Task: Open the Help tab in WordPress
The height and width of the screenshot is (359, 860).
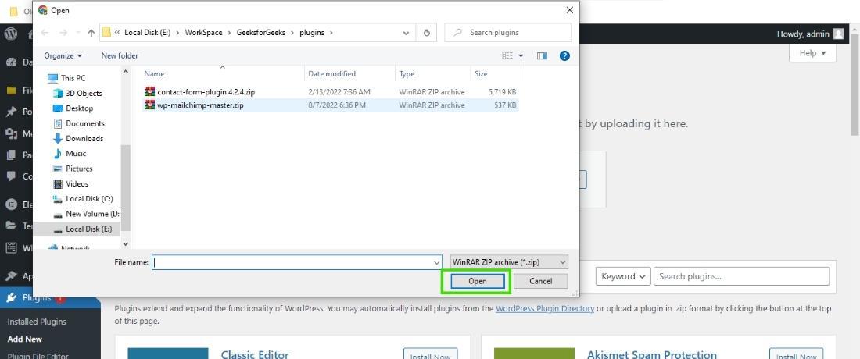Action: coord(812,53)
